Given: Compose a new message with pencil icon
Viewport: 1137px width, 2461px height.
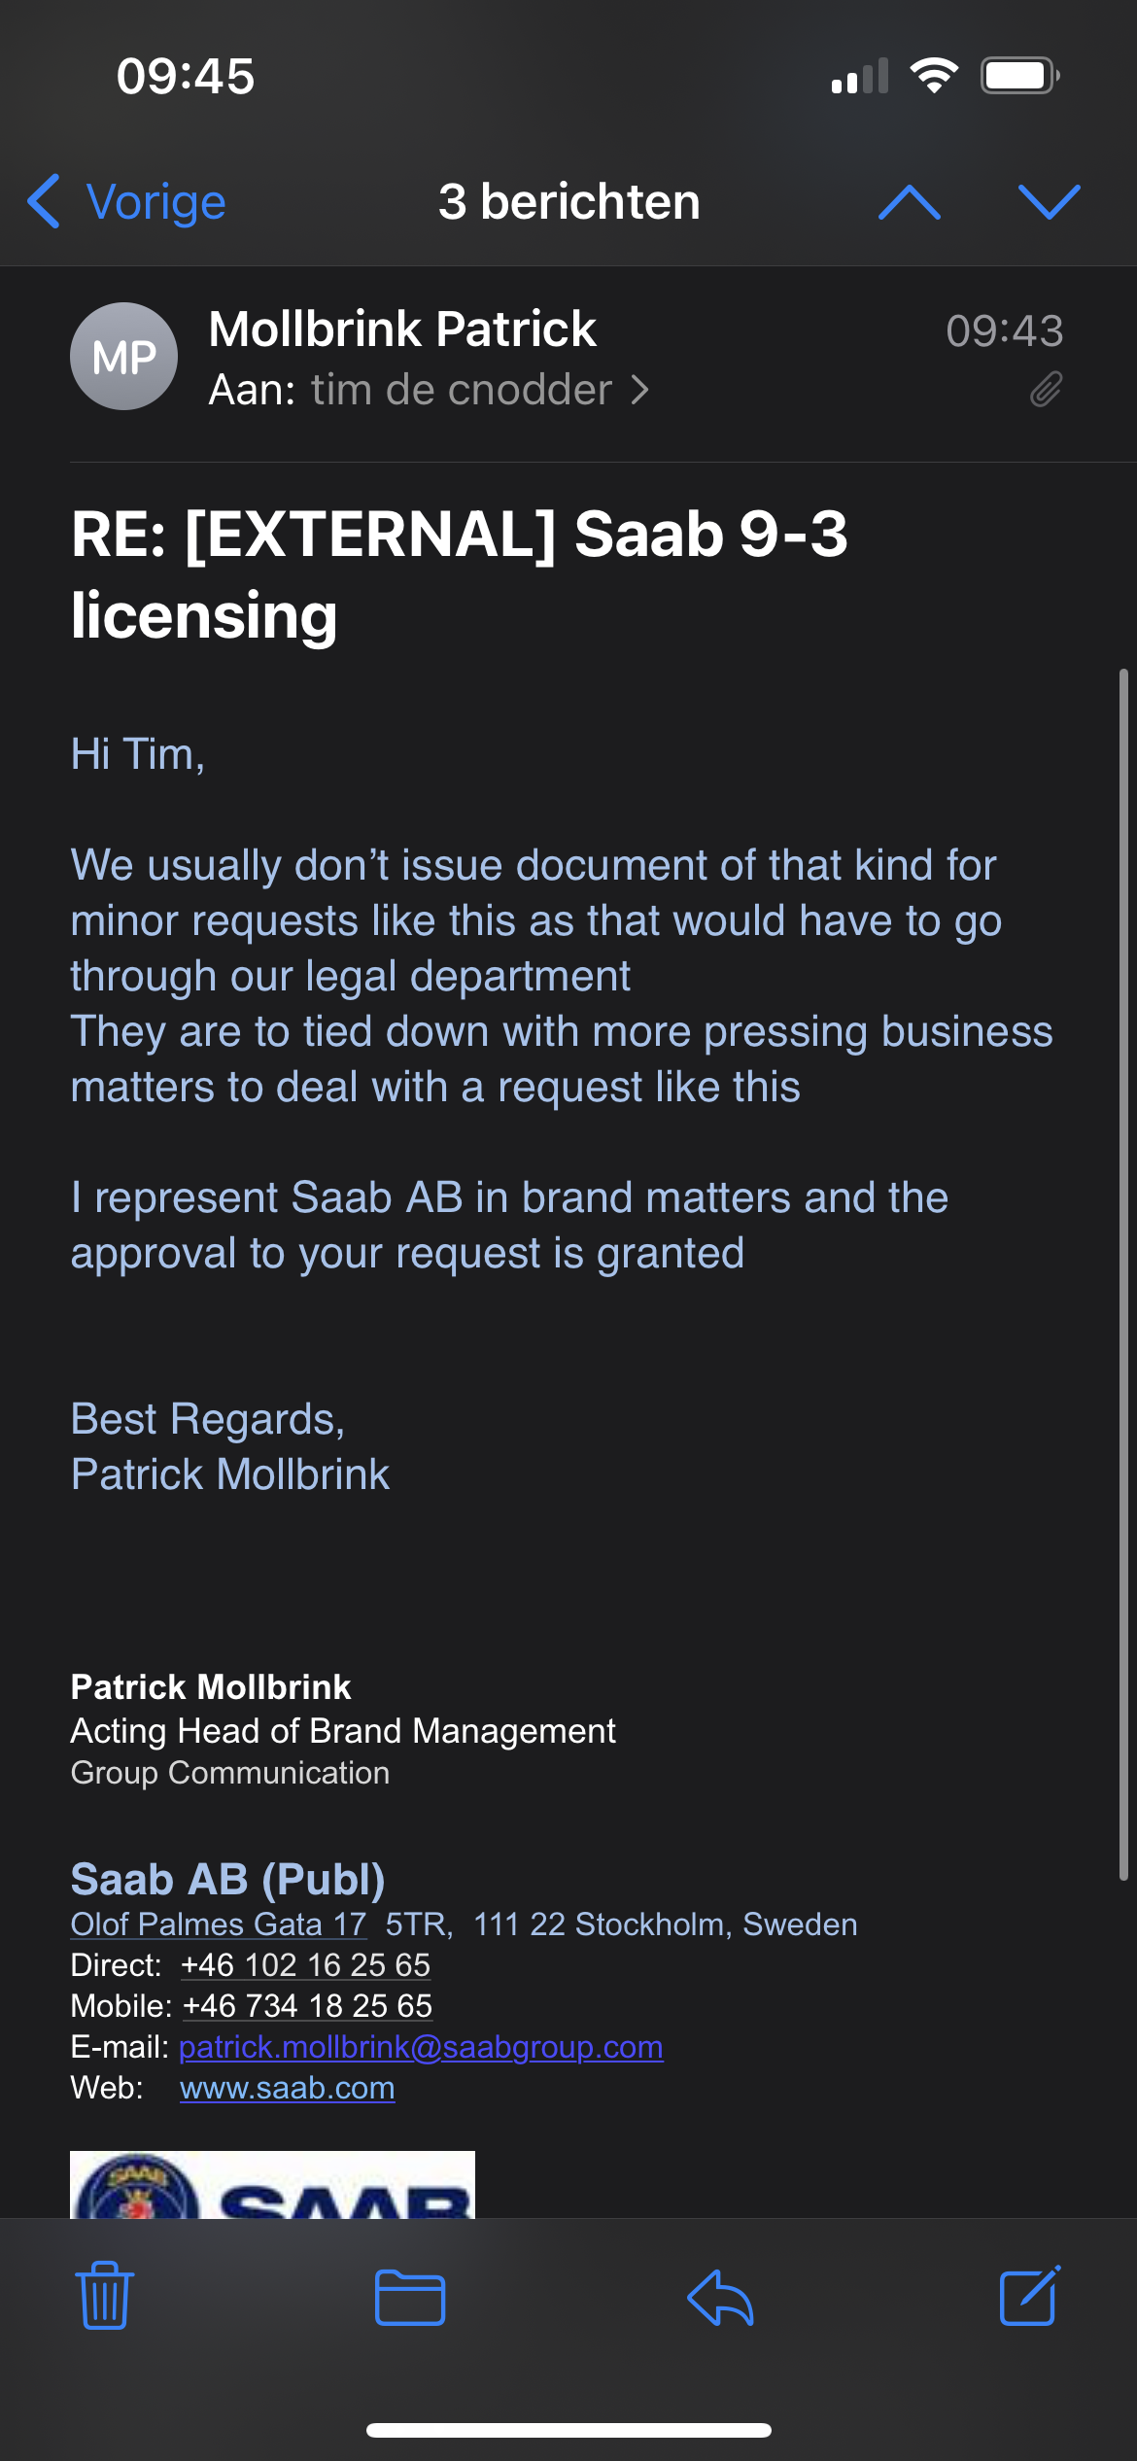Looking at the screenshot, I should tap(1029, 2296).
